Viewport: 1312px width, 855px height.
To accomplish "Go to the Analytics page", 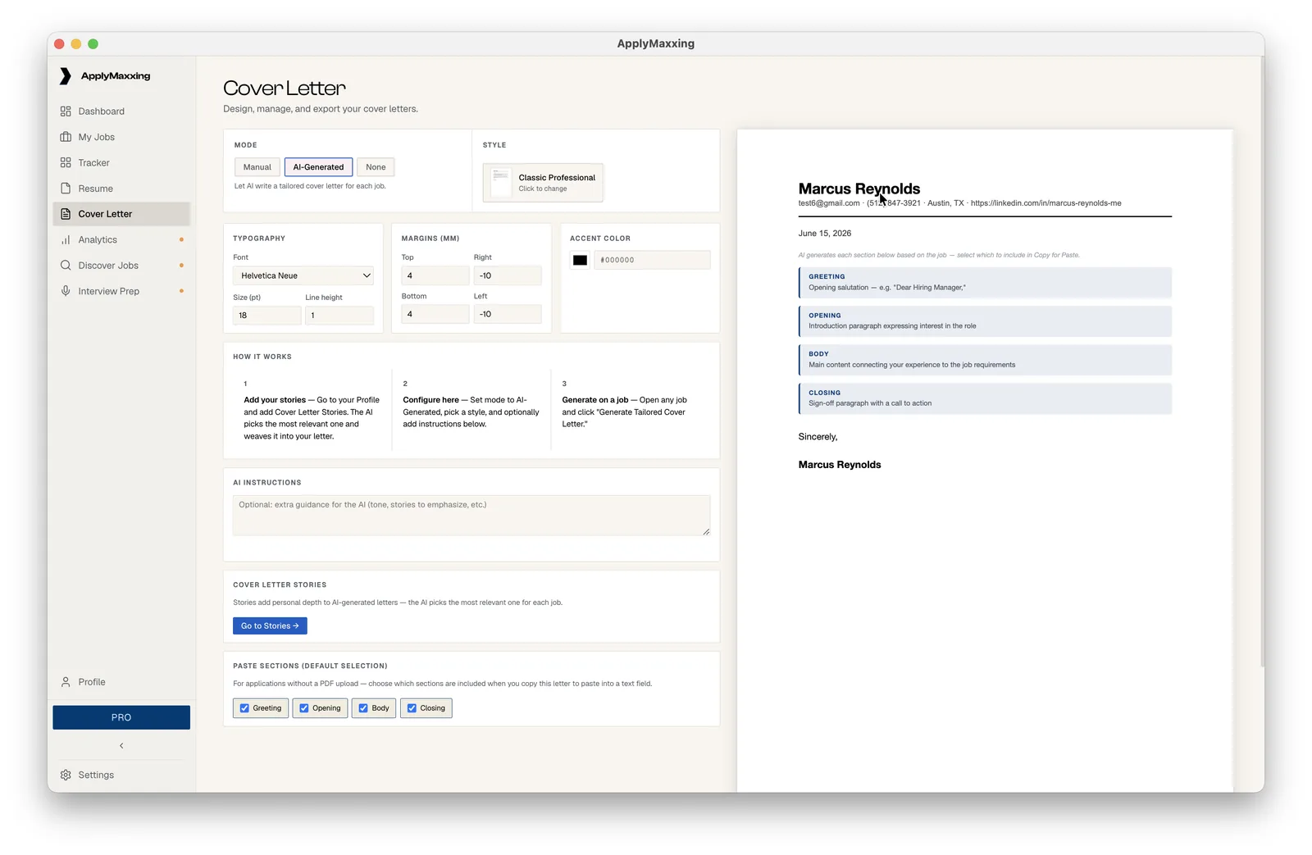I will (x=121, y=240).
